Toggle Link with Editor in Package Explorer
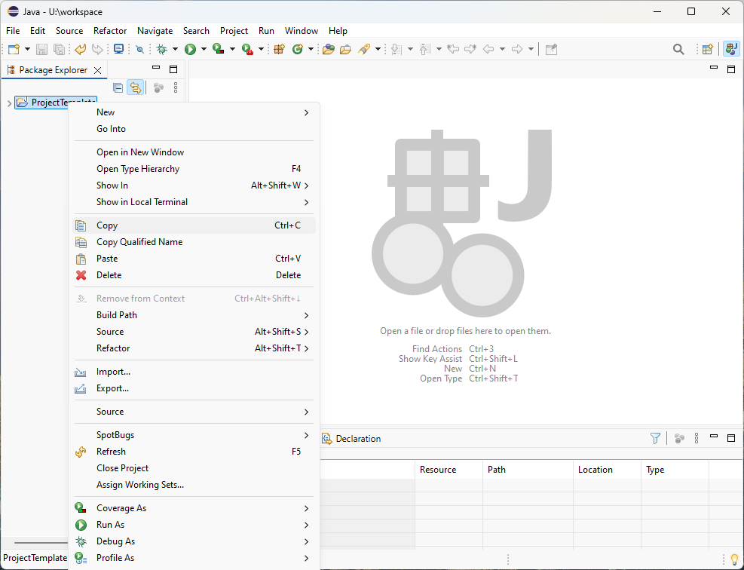Viewport: 744px width, 570px height. tap(135, 87)
